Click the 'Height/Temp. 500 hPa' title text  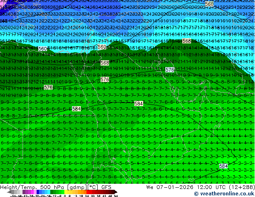[x=33, y=187]
